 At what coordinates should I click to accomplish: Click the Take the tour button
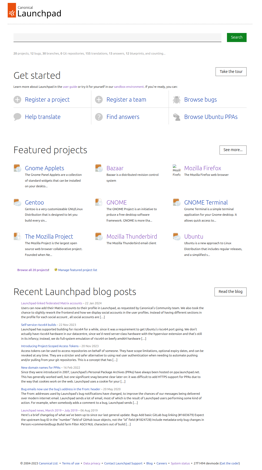[x=231, y=72]
